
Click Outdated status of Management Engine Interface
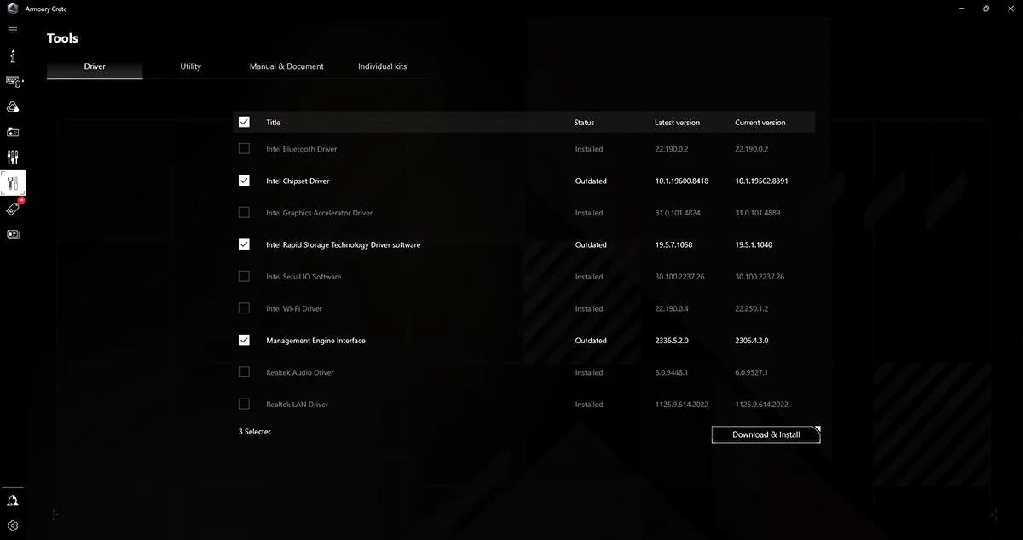[x=591, y=341]
